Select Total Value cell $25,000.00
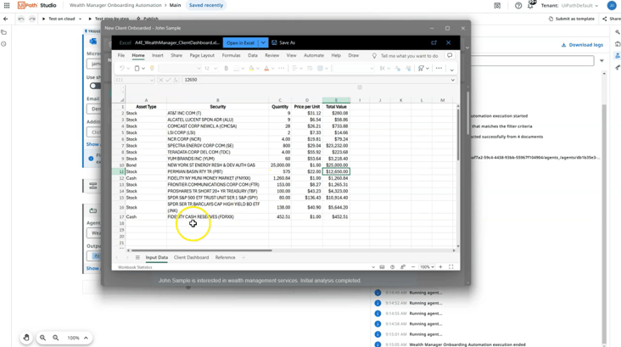Viewport: 621px width, 347px height. (336, 165)
